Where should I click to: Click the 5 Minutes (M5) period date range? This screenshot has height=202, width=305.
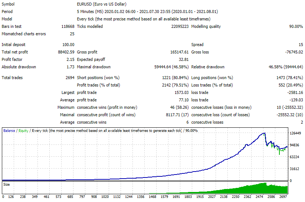tap(147, 12)
